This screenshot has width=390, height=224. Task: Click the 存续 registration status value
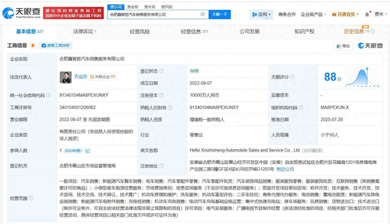pyautogui.click(x=194, y=71)
